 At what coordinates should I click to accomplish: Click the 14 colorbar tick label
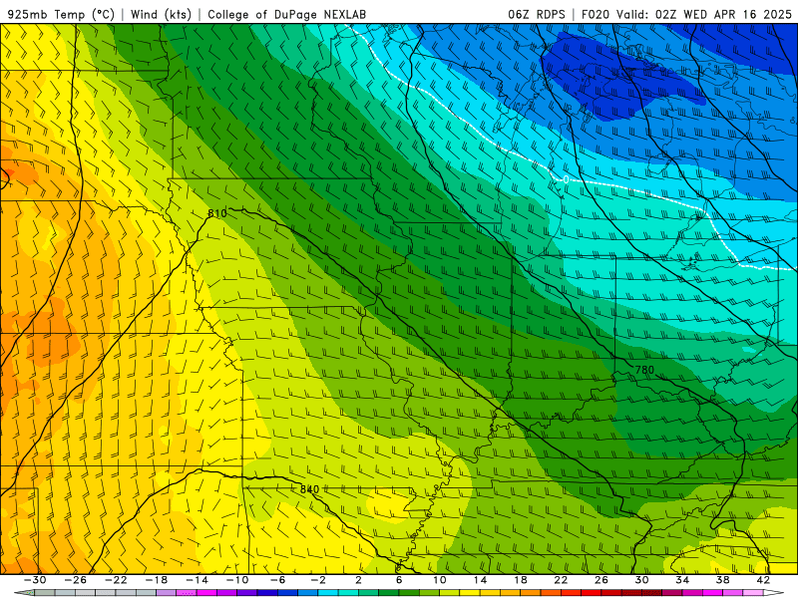click(x=480, y=580)
